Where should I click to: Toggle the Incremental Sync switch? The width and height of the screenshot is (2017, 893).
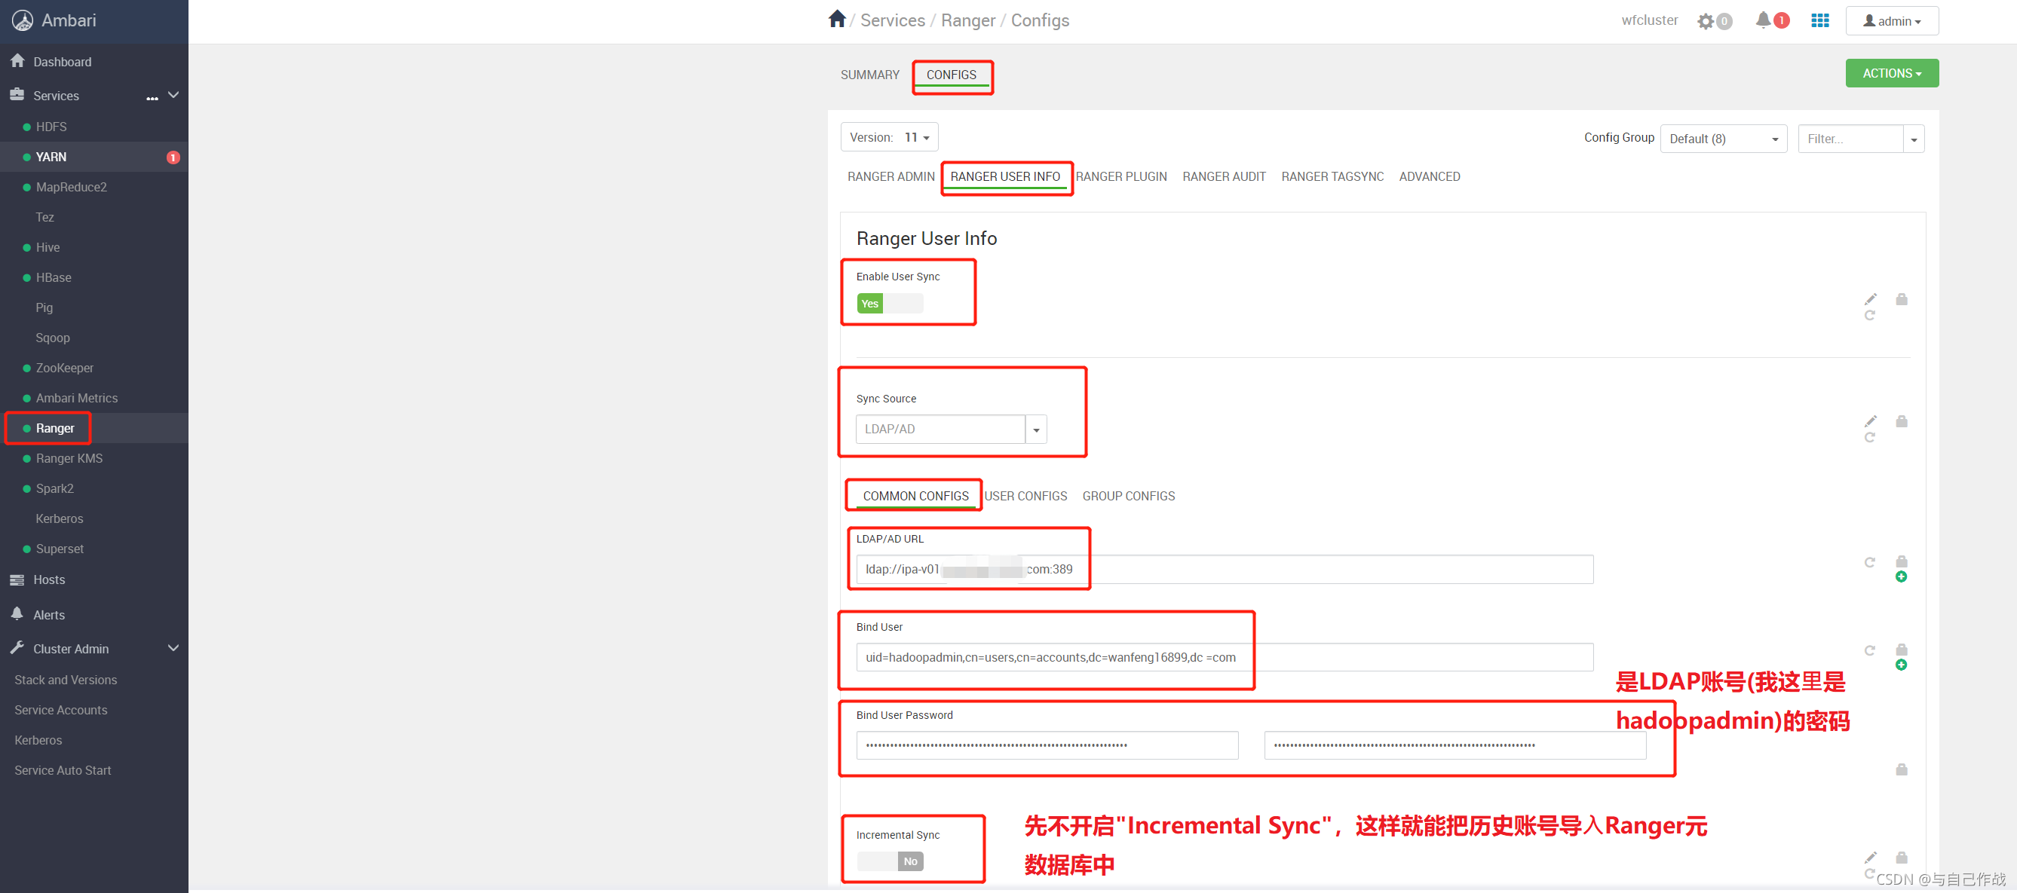(x=890, y=861)
